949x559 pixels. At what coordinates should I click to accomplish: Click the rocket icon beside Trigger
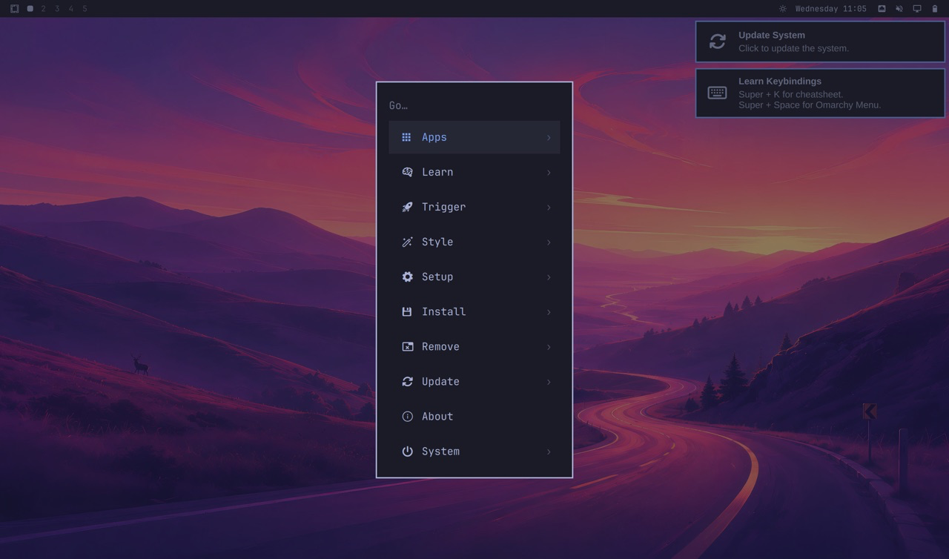tap(407, 207)
